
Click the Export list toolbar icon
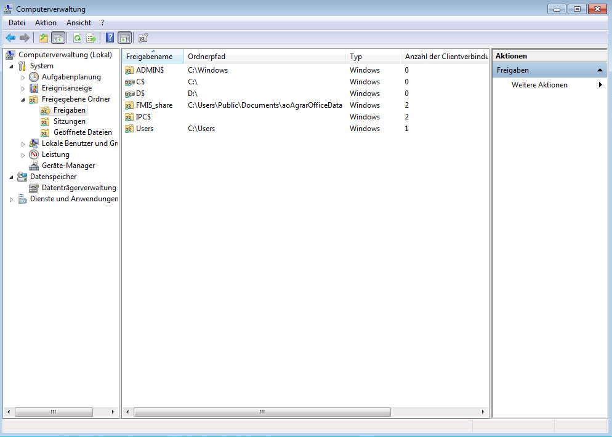click(x=91, y=38)
